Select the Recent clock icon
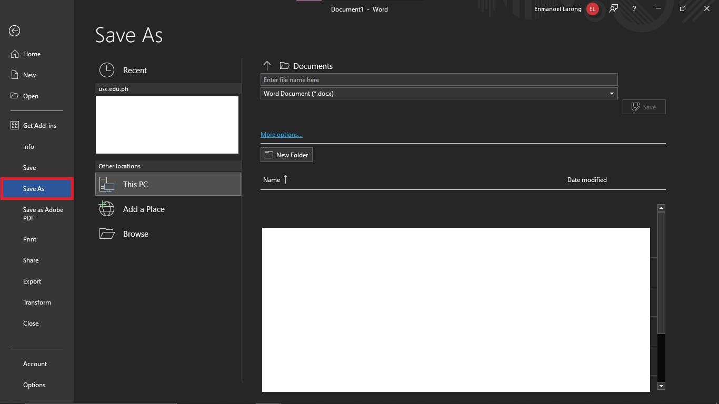719x404 pixels. coord(107,70)
